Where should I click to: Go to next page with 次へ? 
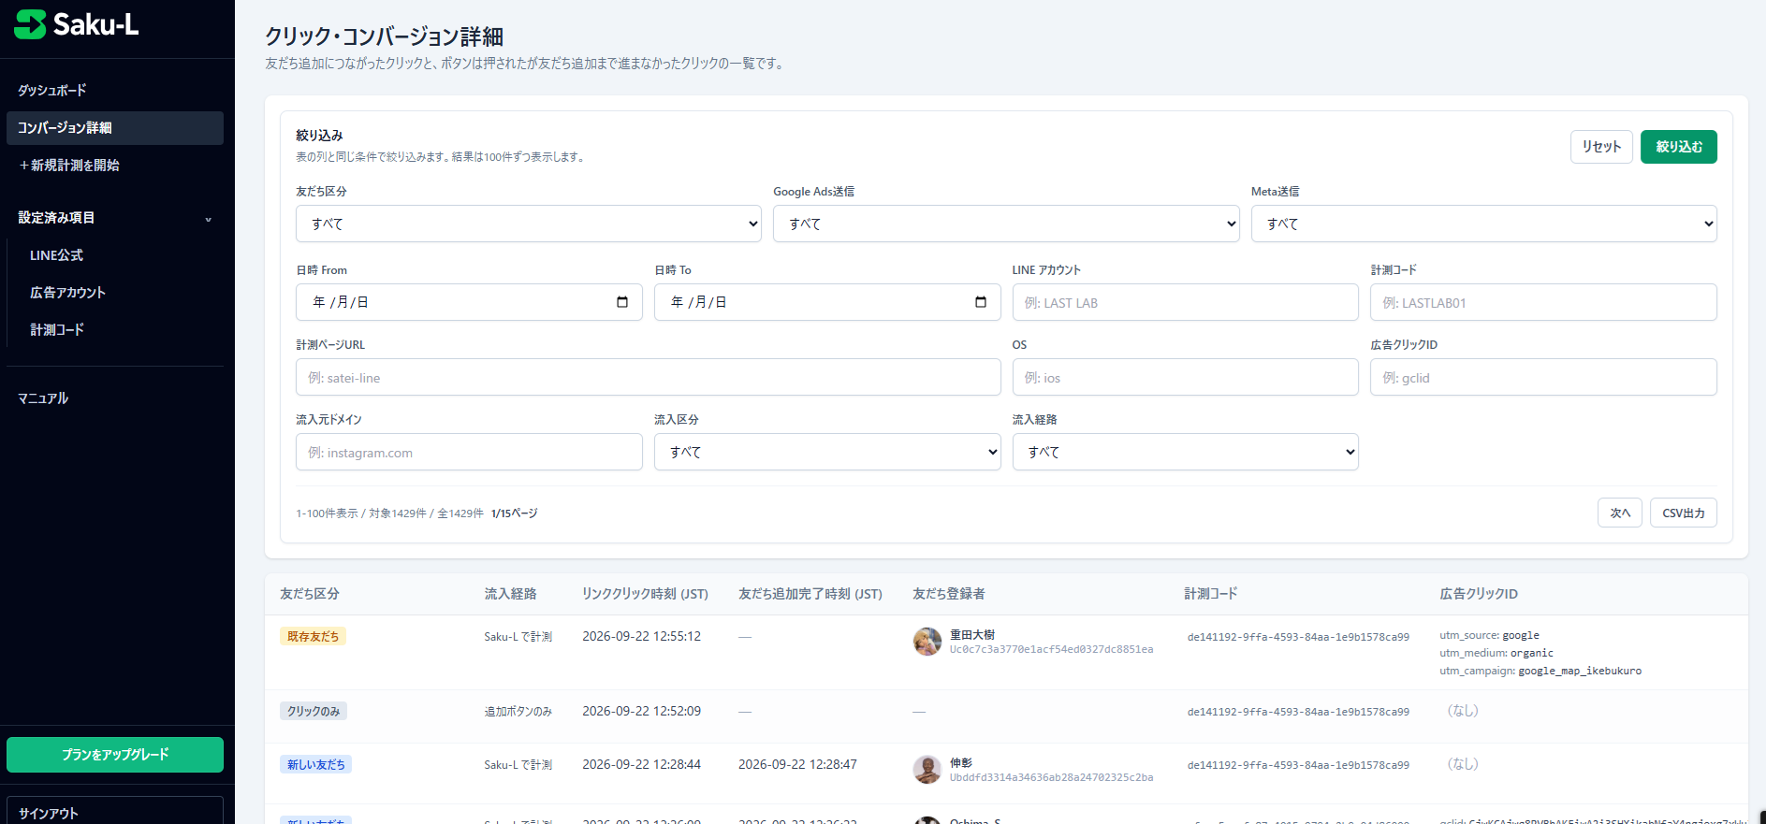1620,513
